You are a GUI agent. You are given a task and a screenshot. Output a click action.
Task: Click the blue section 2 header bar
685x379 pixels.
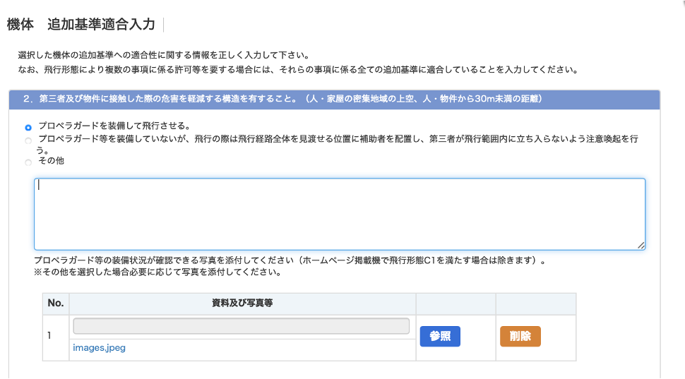pyautogui.click(x=334, y=100)
